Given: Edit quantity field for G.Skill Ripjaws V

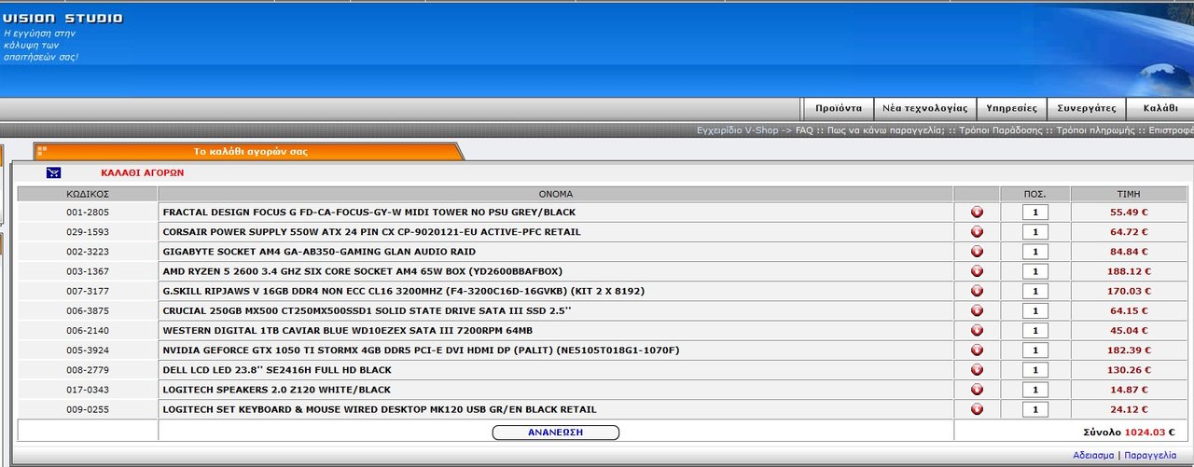Looking at the screenshot, I should coord(1035,291).
